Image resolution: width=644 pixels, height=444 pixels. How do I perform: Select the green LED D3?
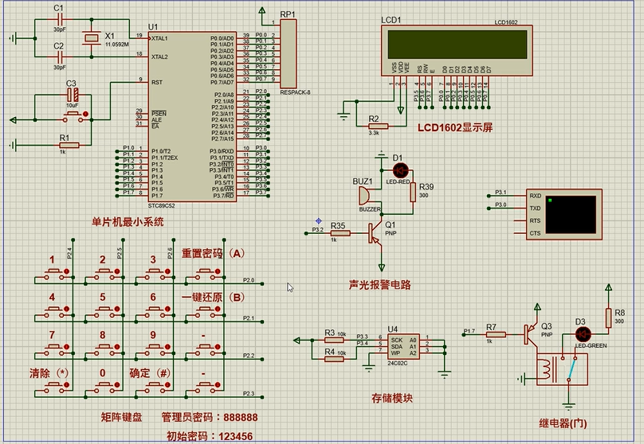(x=583, y=333)
